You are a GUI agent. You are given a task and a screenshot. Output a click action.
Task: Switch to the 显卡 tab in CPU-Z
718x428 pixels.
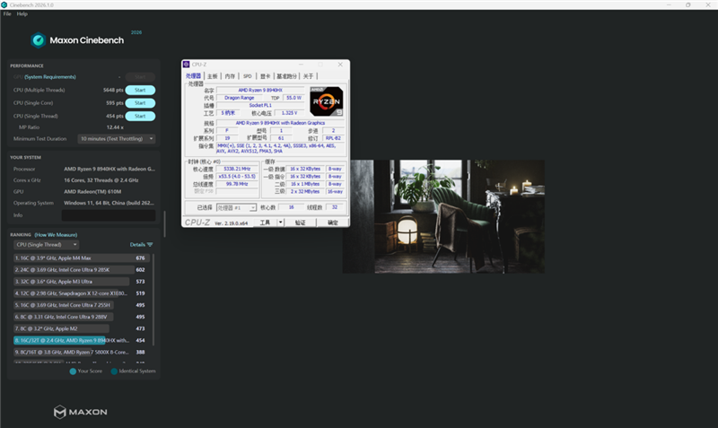[x=265, y=76]
